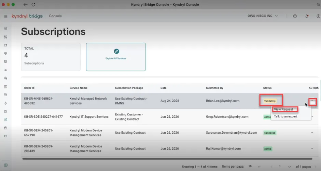321x171 pixels.
Task: Open the bell icon in left sidebar
Action: (6, 103)
